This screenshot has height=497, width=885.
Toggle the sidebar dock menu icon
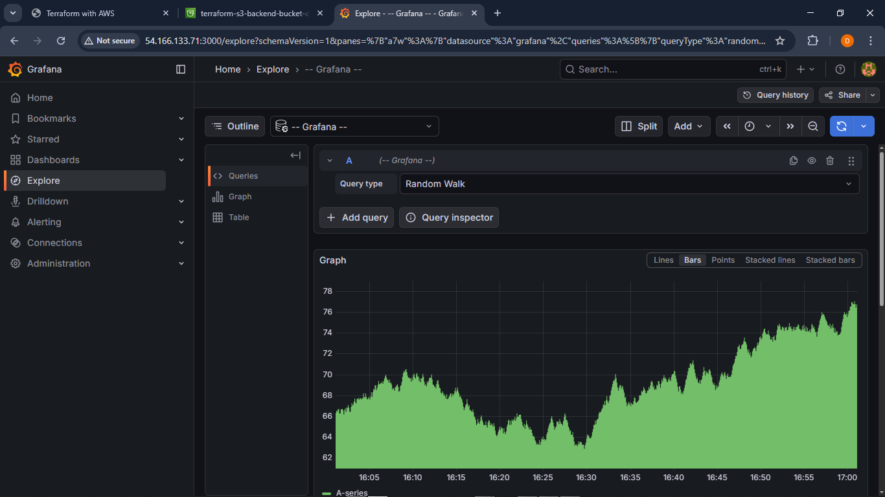pos(181,69)
